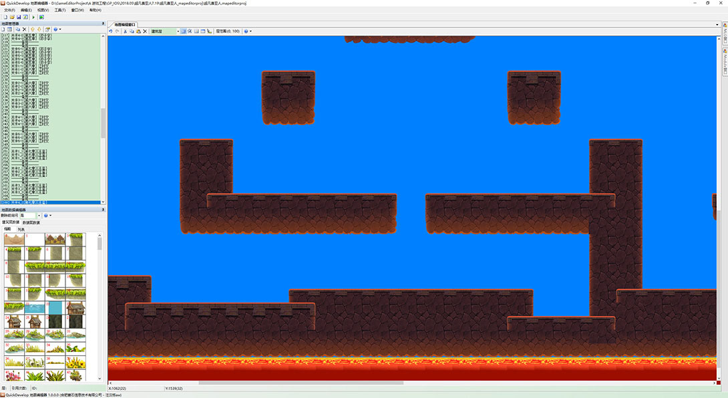Open dropdown arrow beside map manager help icon

[60, 29]
